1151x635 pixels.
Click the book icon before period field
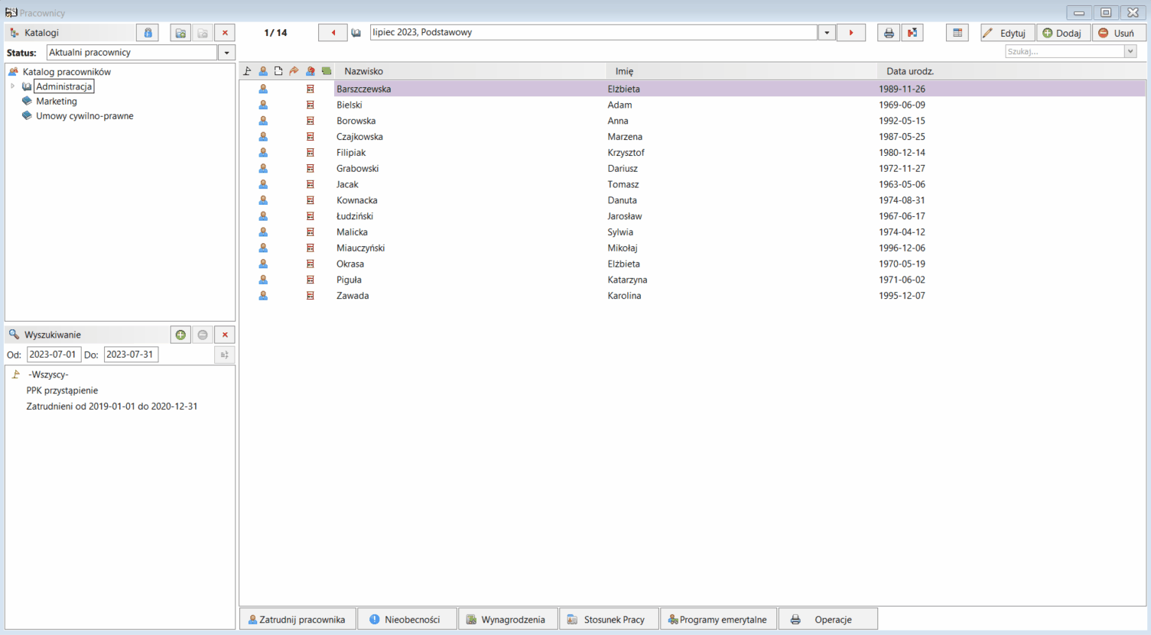pos(356,33)
